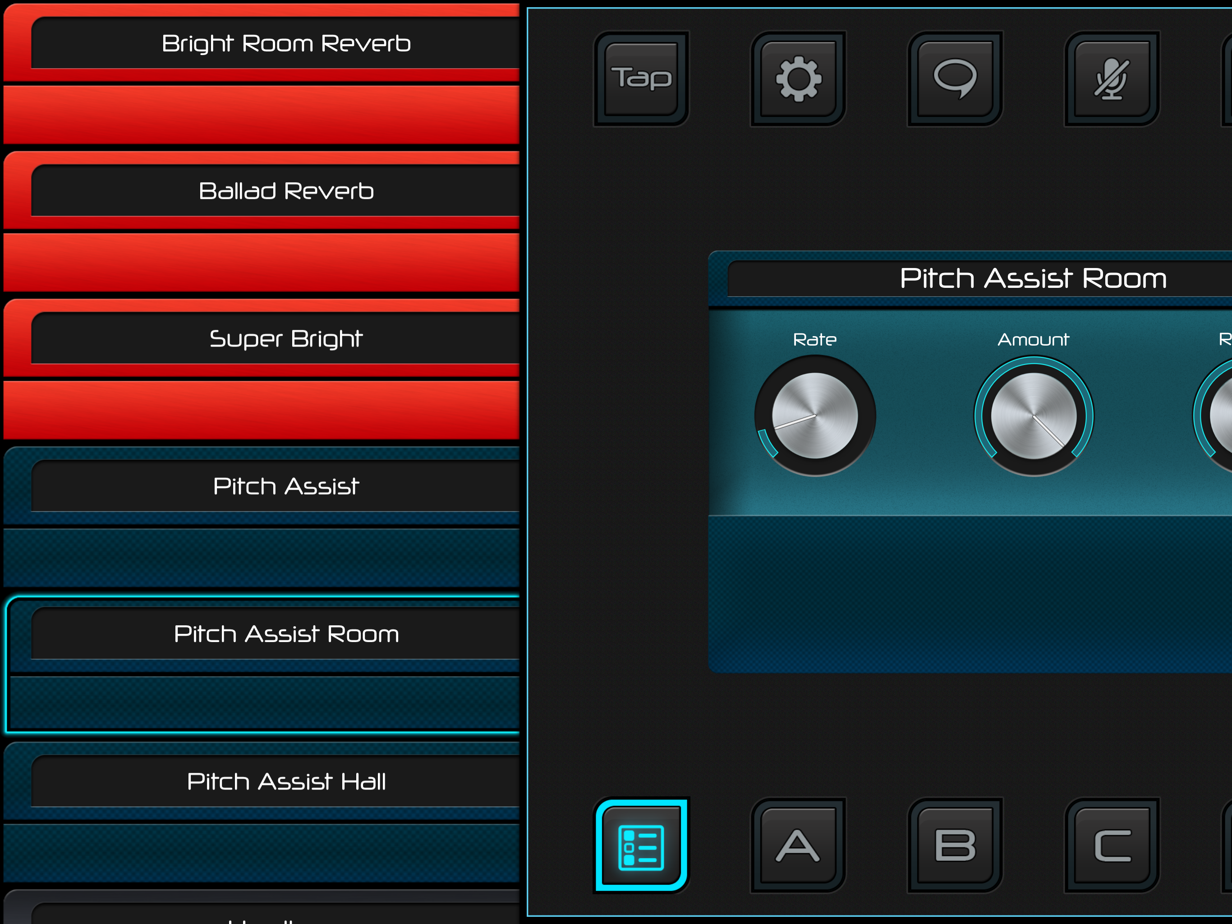
Task: Tap the Tap tempo button
Action: (641, 79)
